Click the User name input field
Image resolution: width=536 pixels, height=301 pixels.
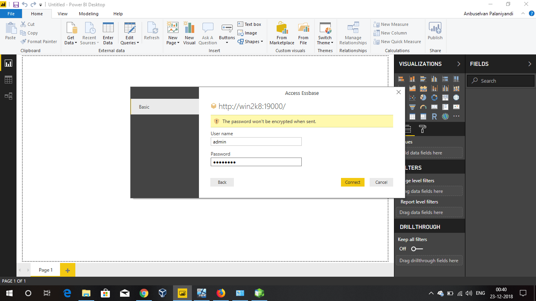(x=256, y=141)
